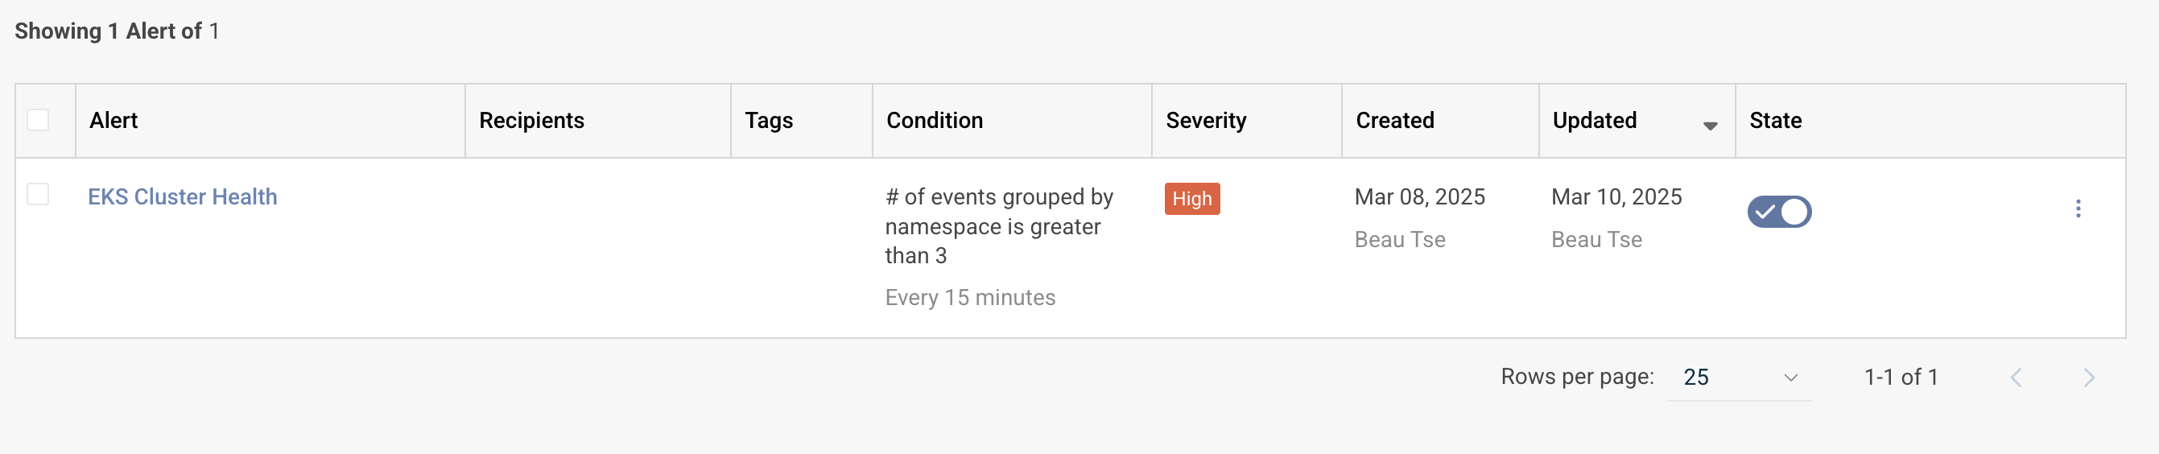Screen dimensions: 2159x454
Task: Open the EKS Cluster Health alert link
Action: pyautogui.click(x=182, y=197)
